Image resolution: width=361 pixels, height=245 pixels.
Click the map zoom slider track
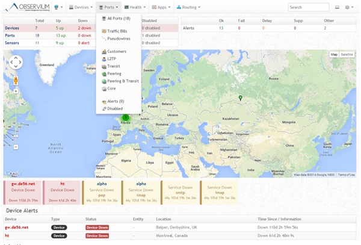(16, 119)
